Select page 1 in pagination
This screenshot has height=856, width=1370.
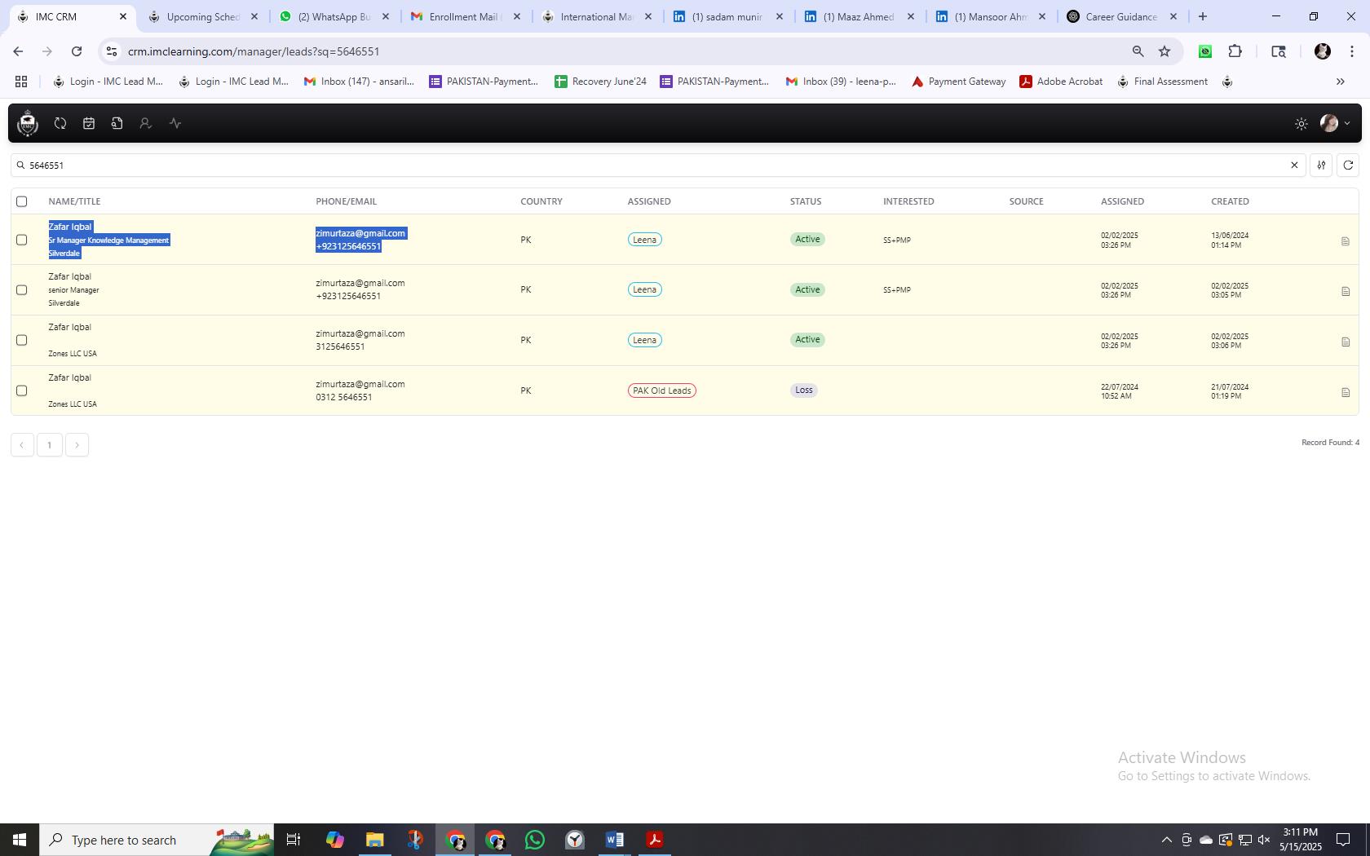point(50,445)
